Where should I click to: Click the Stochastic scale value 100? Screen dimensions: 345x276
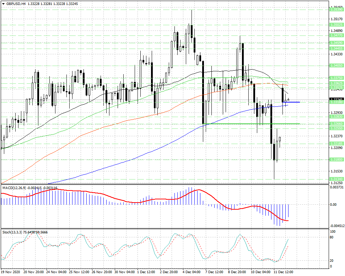333,232
